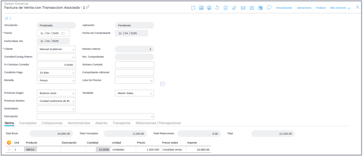Expand the Cliente dropdown
The width and height of the screenshot is (363, 156).
tap(73, 49)
